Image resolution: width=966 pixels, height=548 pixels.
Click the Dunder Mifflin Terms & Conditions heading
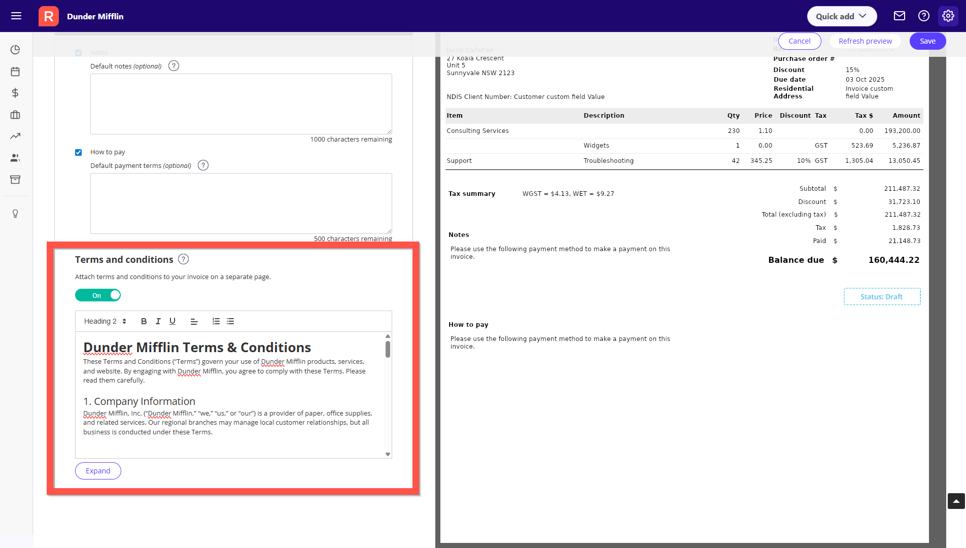[x=197, y=348]
